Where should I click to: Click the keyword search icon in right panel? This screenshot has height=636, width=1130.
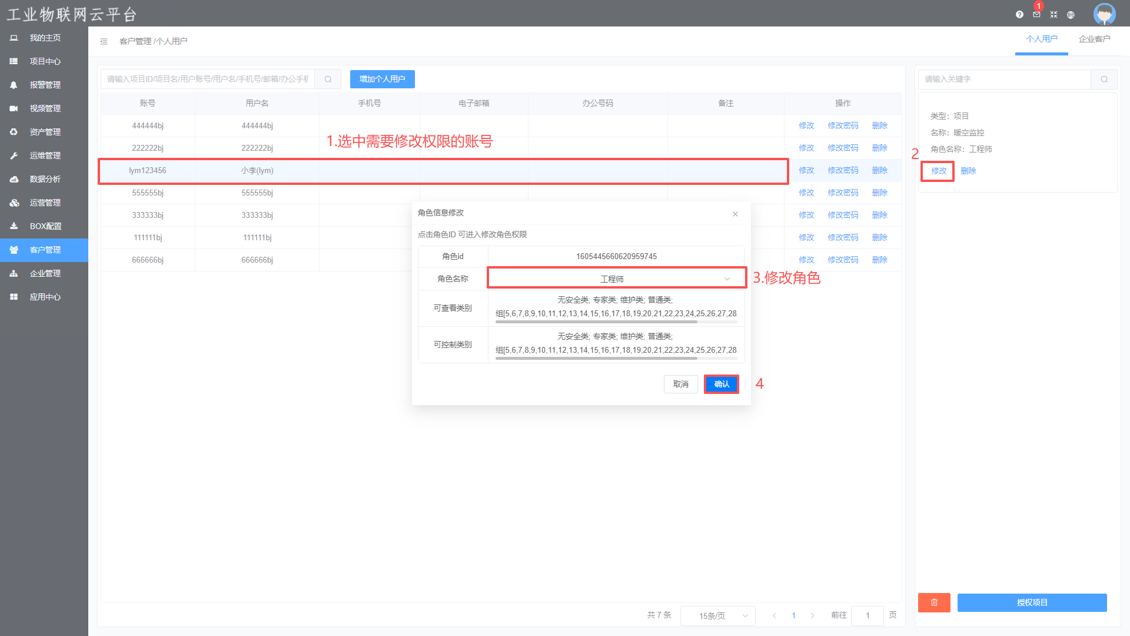click(x=1104, y=79)
